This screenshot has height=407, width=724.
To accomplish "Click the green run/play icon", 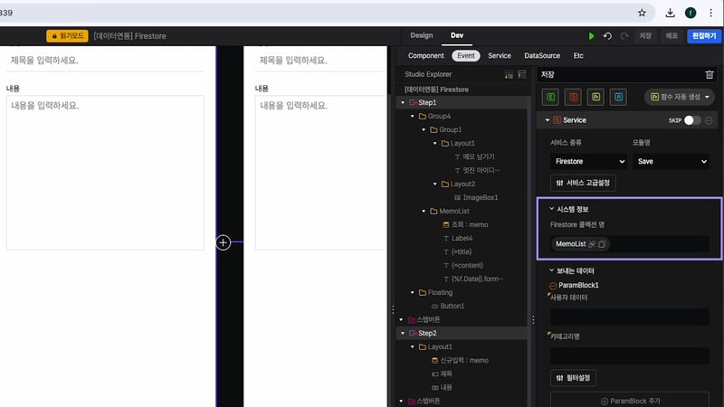I will (592, 36).
